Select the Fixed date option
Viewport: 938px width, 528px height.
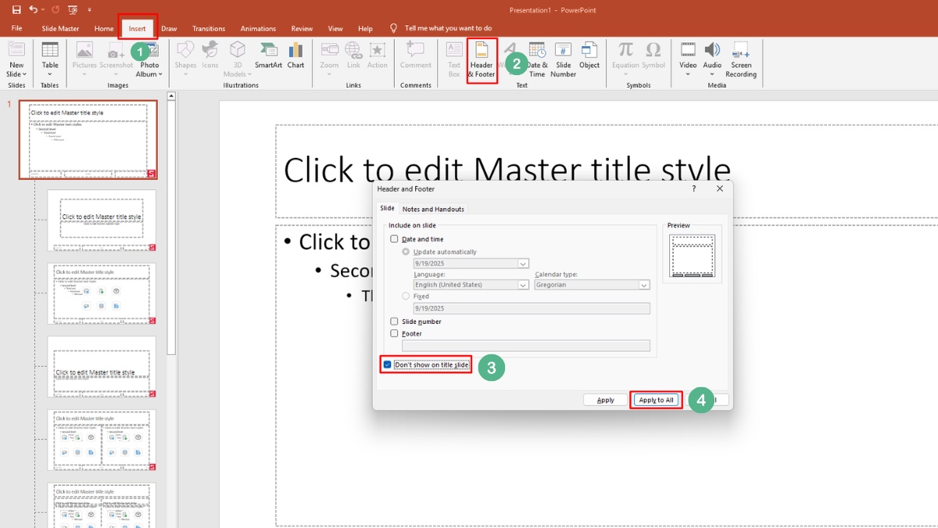(x=406, y=296)
